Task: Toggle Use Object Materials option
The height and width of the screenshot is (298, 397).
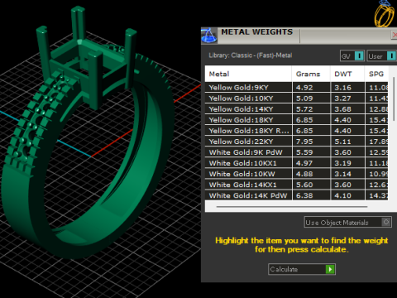Action: (348, 222)
